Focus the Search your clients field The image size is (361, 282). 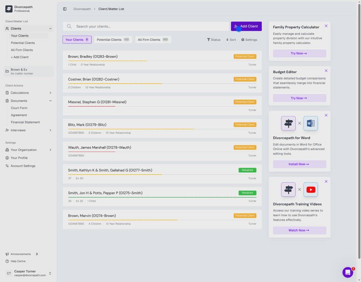[x=149, y=26]
